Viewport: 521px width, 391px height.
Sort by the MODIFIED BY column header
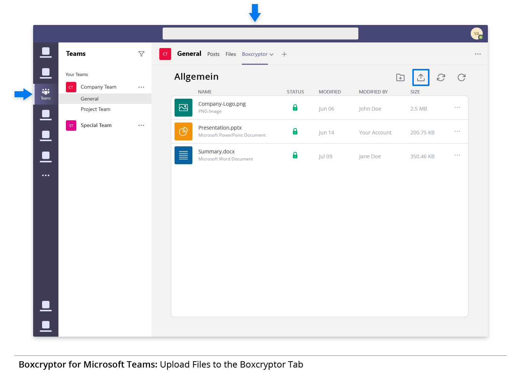[x=373, y=92]
